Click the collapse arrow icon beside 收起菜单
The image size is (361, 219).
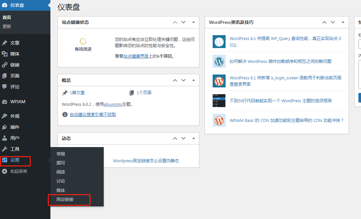point(5,171)
